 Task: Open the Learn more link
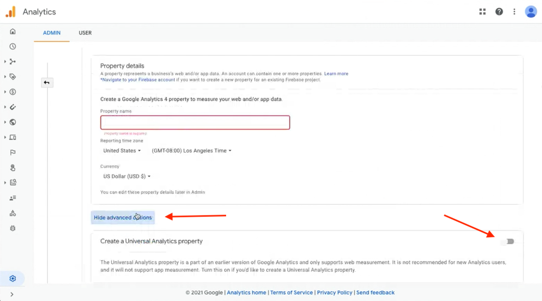click(x=336, y=74)
